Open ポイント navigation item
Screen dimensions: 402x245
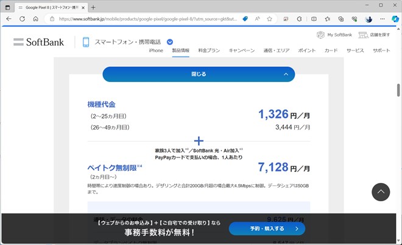click(x=307, y=50)
